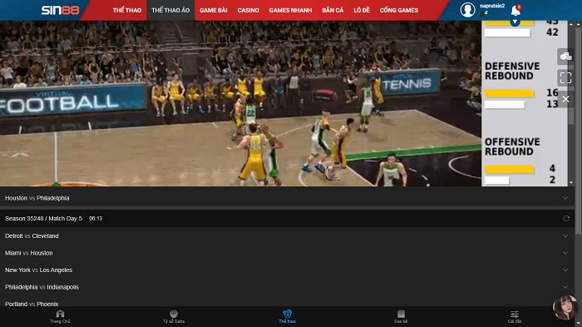
Task: Click the fullscreen icon on the video
Action: point(565,77)
